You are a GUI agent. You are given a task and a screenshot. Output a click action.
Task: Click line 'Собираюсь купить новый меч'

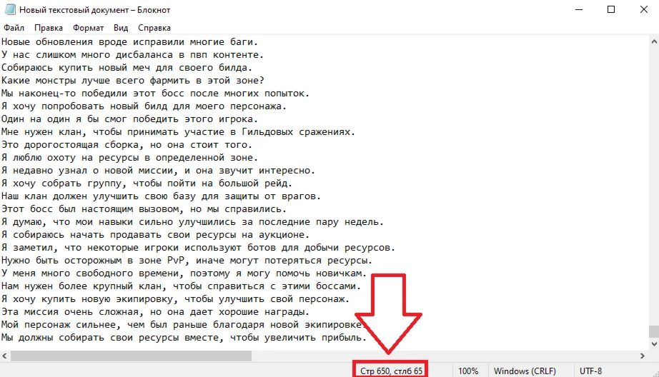point(127,68)
